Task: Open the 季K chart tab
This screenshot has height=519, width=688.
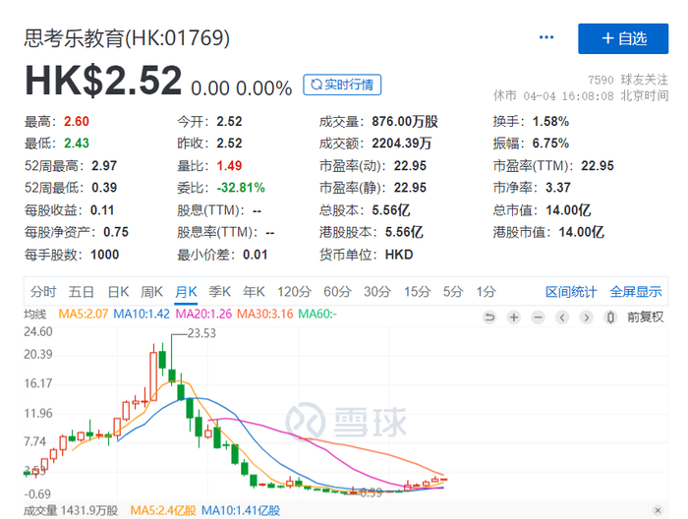Action: [x=219, y=291]
